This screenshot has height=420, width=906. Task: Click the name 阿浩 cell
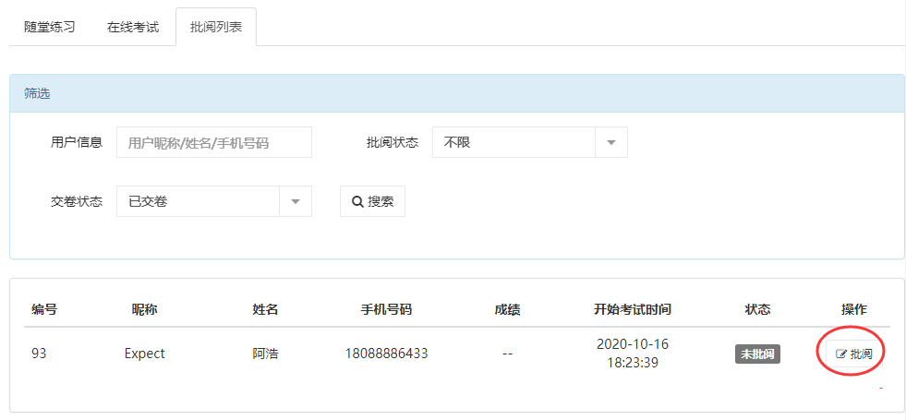coord(265,354)
